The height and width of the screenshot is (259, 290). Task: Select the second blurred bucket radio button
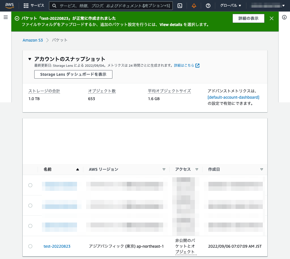pos(30,206)
